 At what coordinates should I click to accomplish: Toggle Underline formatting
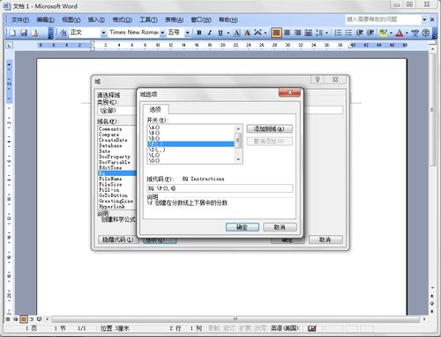220,33
